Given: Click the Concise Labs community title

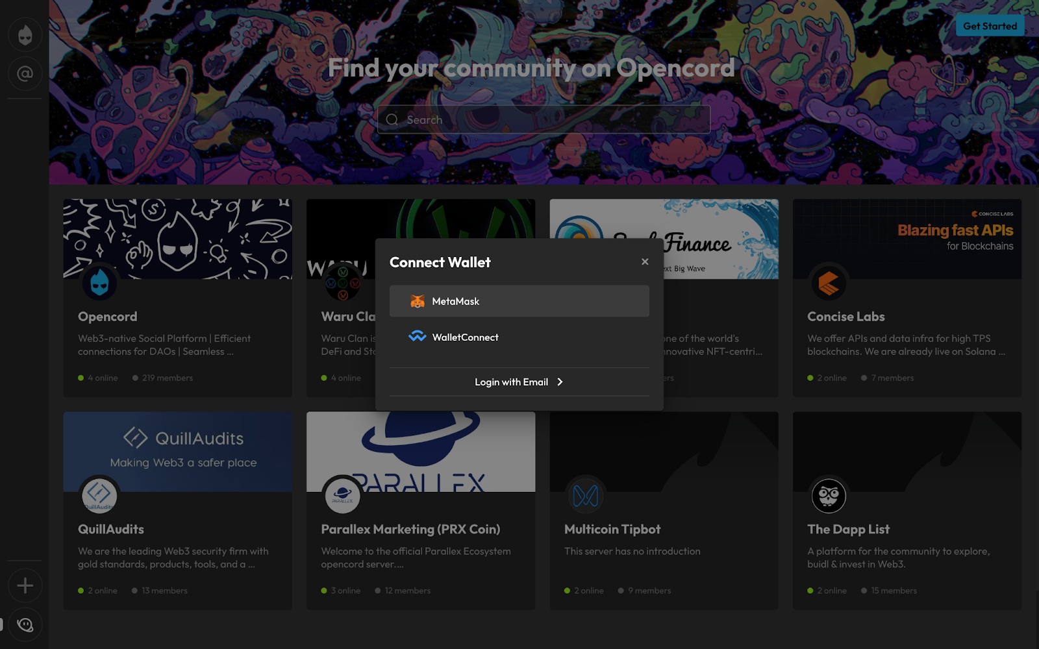Looking at the screenshot, I should click(x=846, y=317).
